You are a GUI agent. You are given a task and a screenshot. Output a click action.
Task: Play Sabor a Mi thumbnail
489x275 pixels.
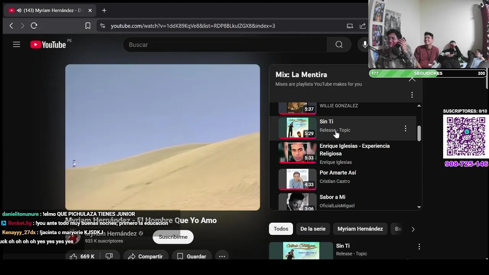coord(298,202)
